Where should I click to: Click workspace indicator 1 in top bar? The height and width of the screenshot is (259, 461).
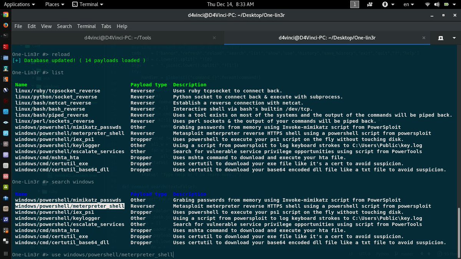[355, 4]
